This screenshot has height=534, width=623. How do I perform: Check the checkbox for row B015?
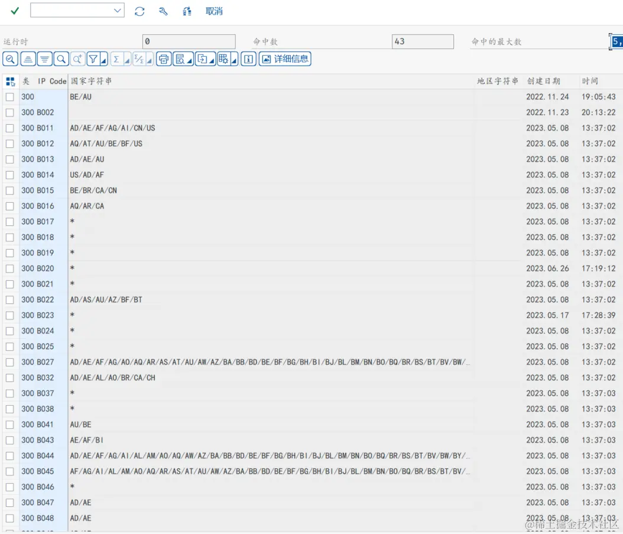(x=10, y=190)
